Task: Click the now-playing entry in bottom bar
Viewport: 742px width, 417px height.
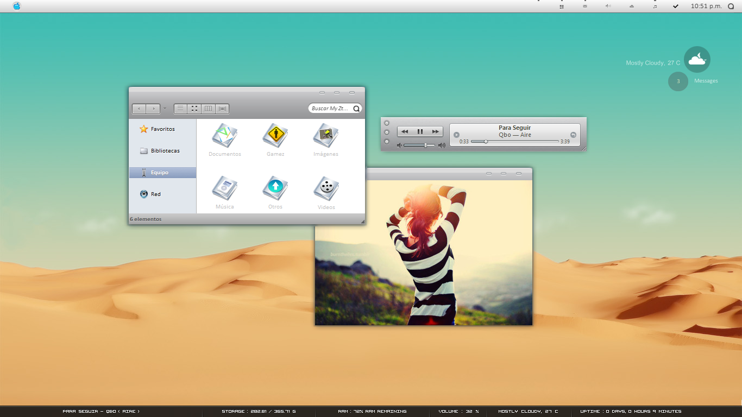Action: click(x=102, y=412)
